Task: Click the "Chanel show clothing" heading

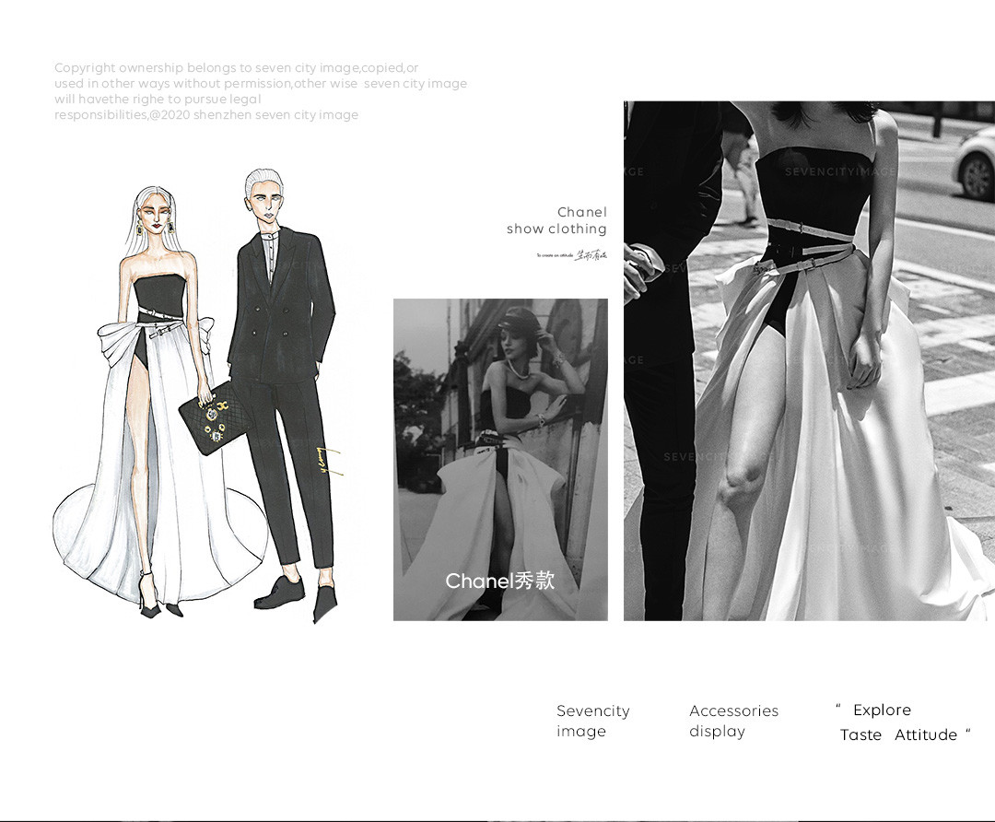Action: click(557, 221)
